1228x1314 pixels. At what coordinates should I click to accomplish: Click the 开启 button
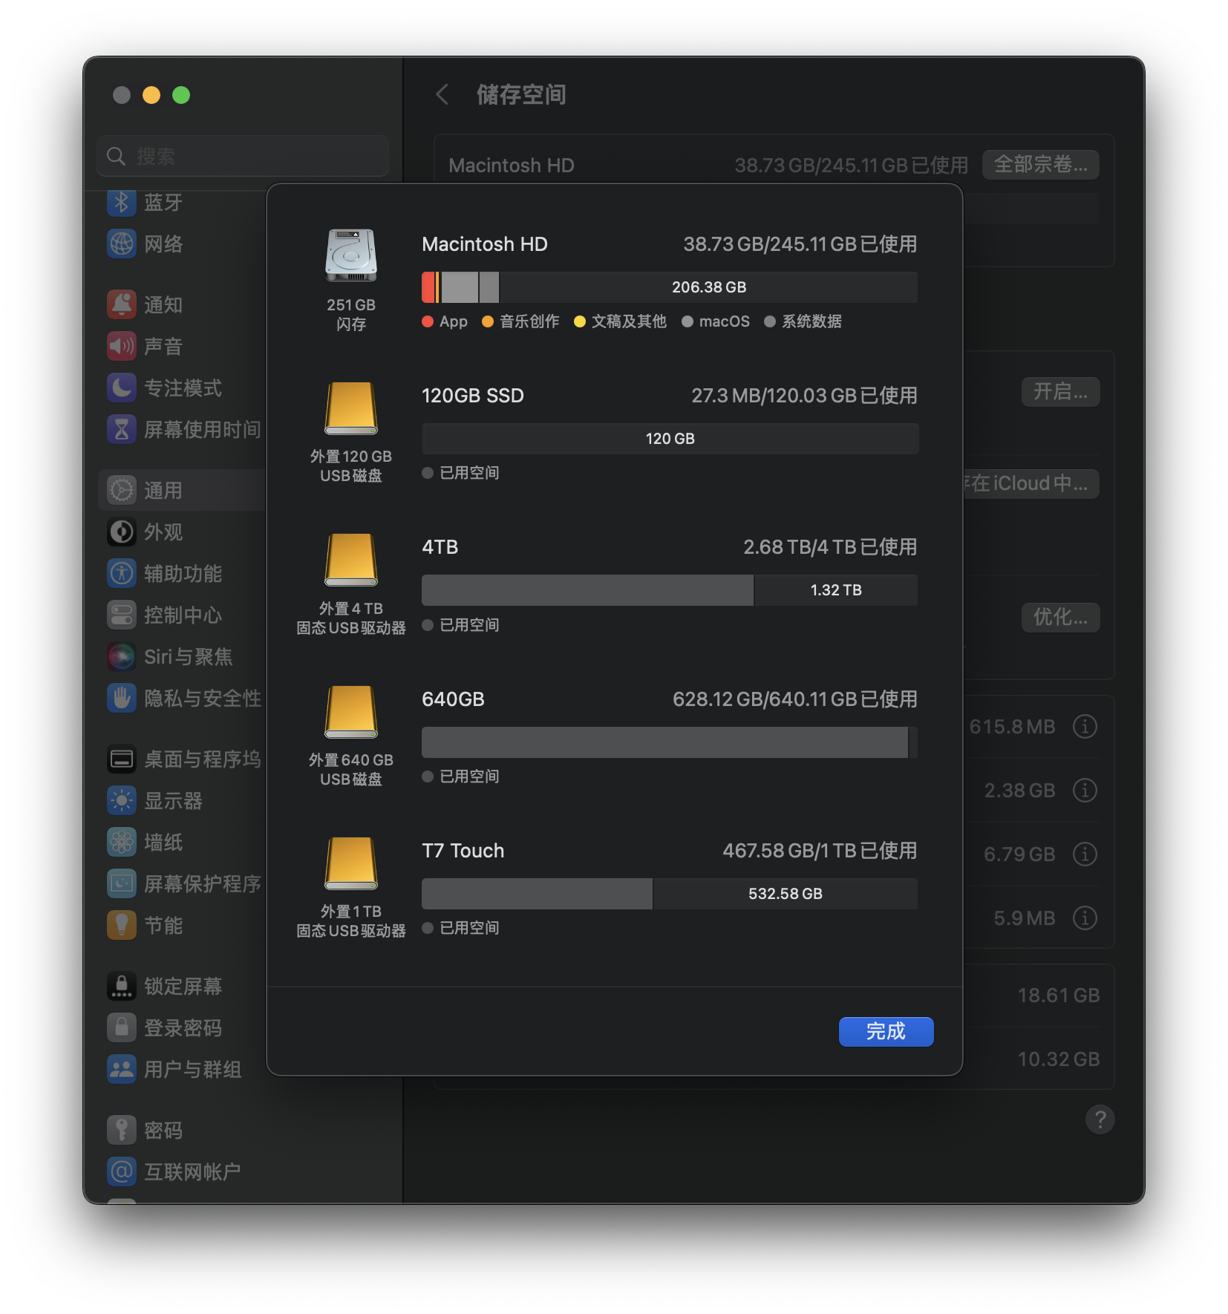(1060, 392)
